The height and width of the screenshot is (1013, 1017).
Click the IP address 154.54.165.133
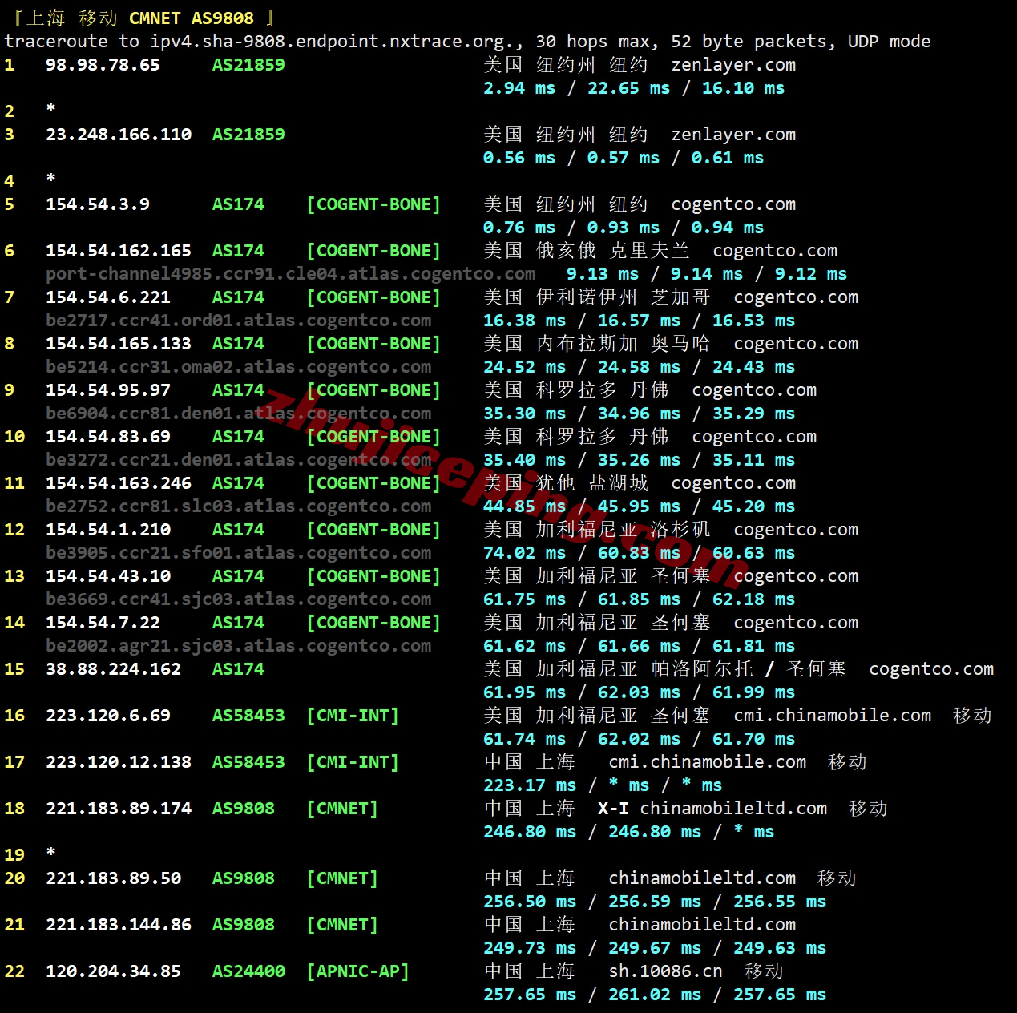click(x=119, y=344)
